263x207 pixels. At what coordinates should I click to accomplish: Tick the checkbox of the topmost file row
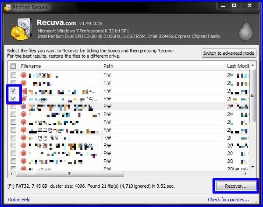[x=13, y=75]
